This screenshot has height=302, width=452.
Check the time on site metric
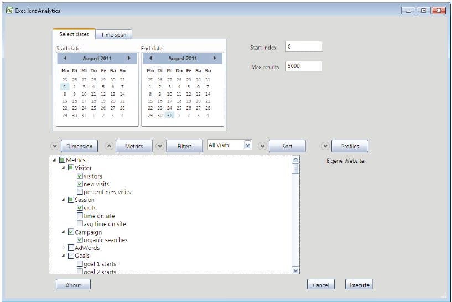[80, 216]
